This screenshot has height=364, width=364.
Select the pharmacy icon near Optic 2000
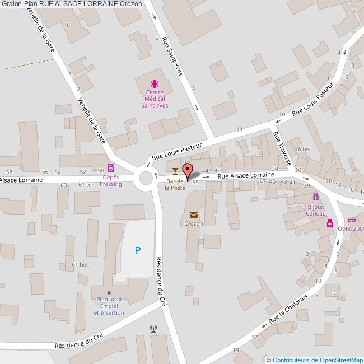point(330,223)
